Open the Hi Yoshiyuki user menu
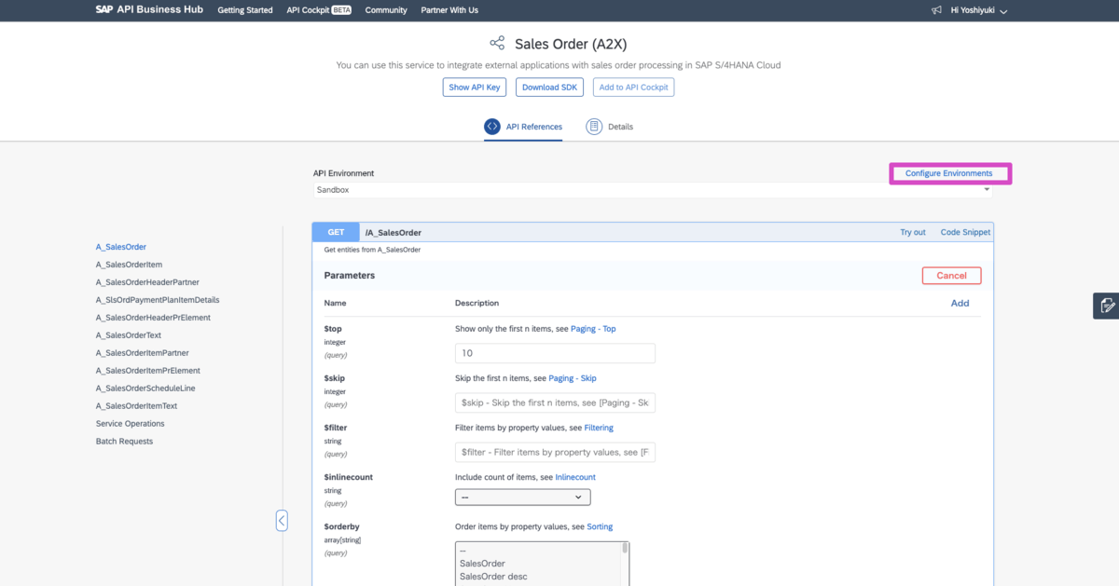Screen dimensions: 1119x586 (979, 10)
